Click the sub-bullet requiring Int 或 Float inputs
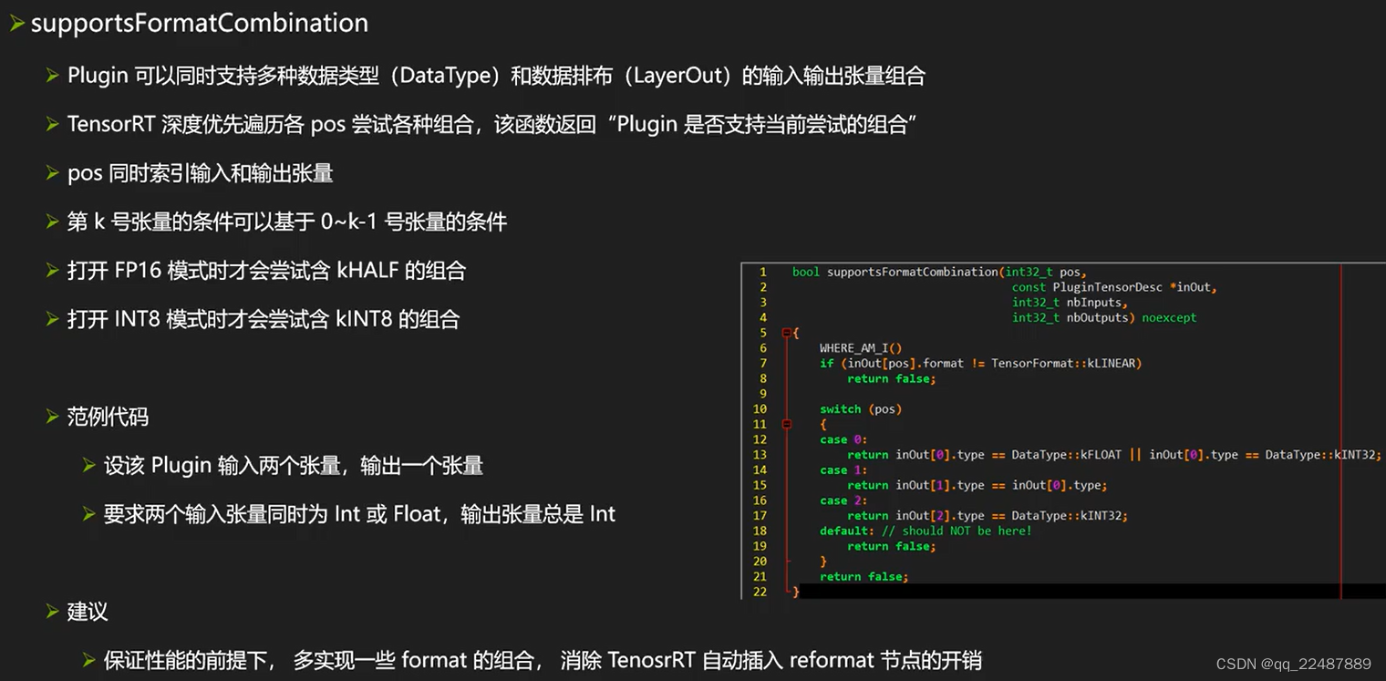 pyautogui.click(x=359, y=514)
